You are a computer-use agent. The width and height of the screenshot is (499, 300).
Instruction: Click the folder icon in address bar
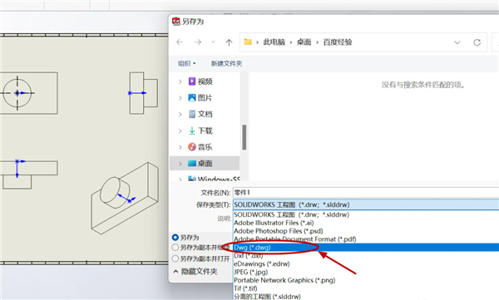(x=248, y=42)
